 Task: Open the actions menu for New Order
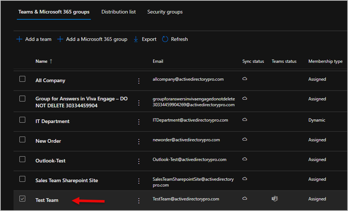coord(139,141)
